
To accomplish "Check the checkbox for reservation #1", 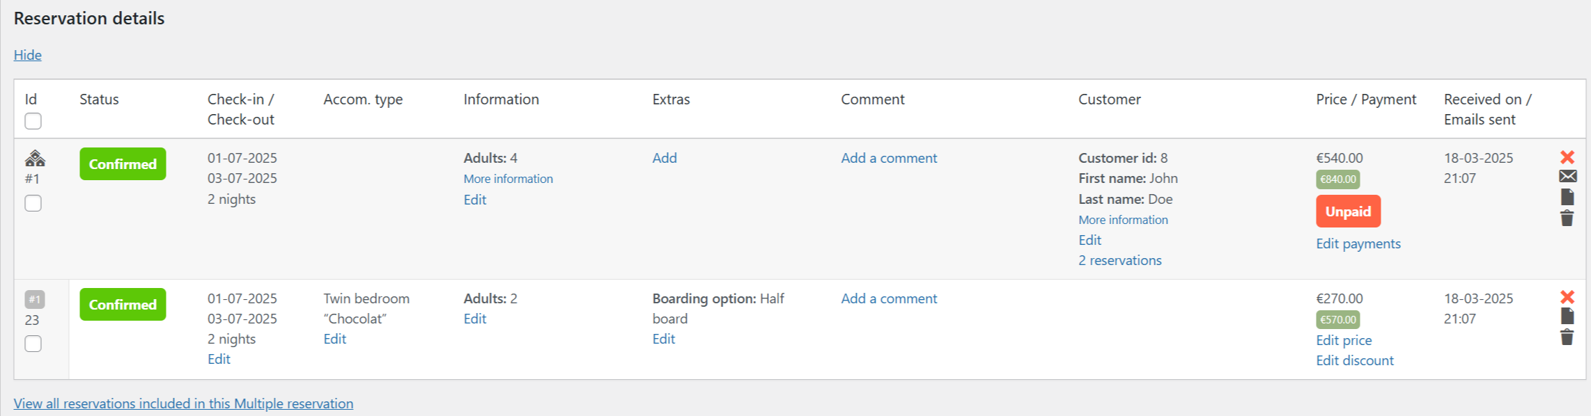I will [33, 202].
